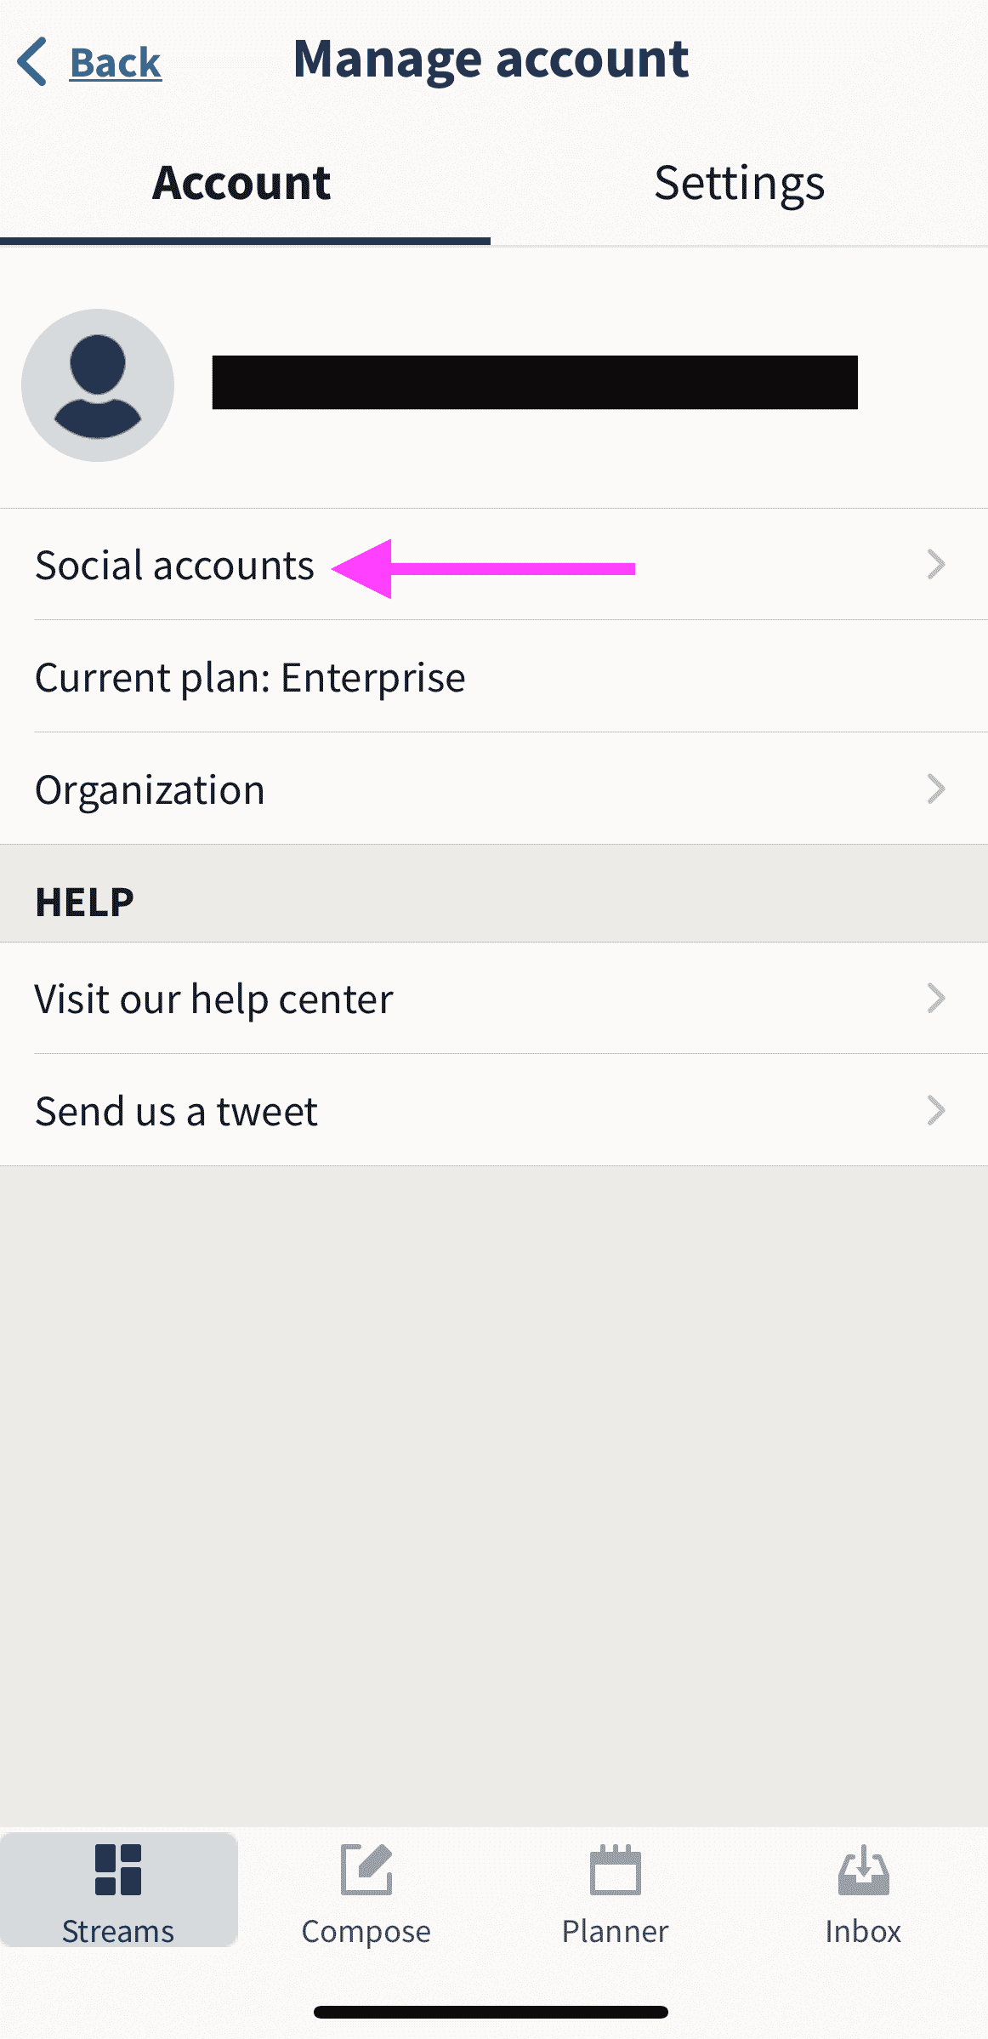
Task: Tap the Send us a tweet chevron
Action: (936, 1110)
